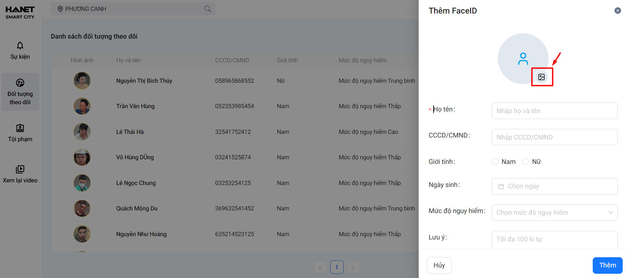Click the Nữ gender cell for Bích Thủy

click(x=281, y=81)
